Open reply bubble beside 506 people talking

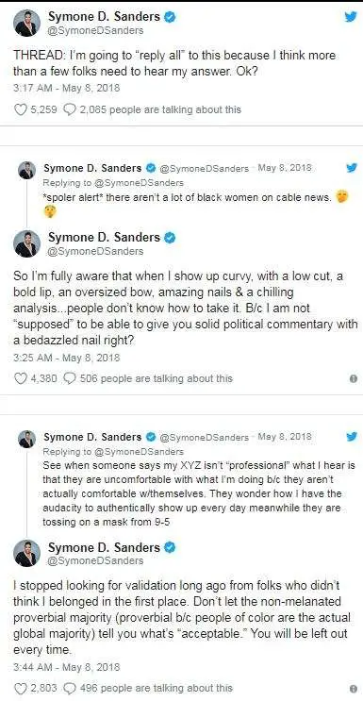70,378
